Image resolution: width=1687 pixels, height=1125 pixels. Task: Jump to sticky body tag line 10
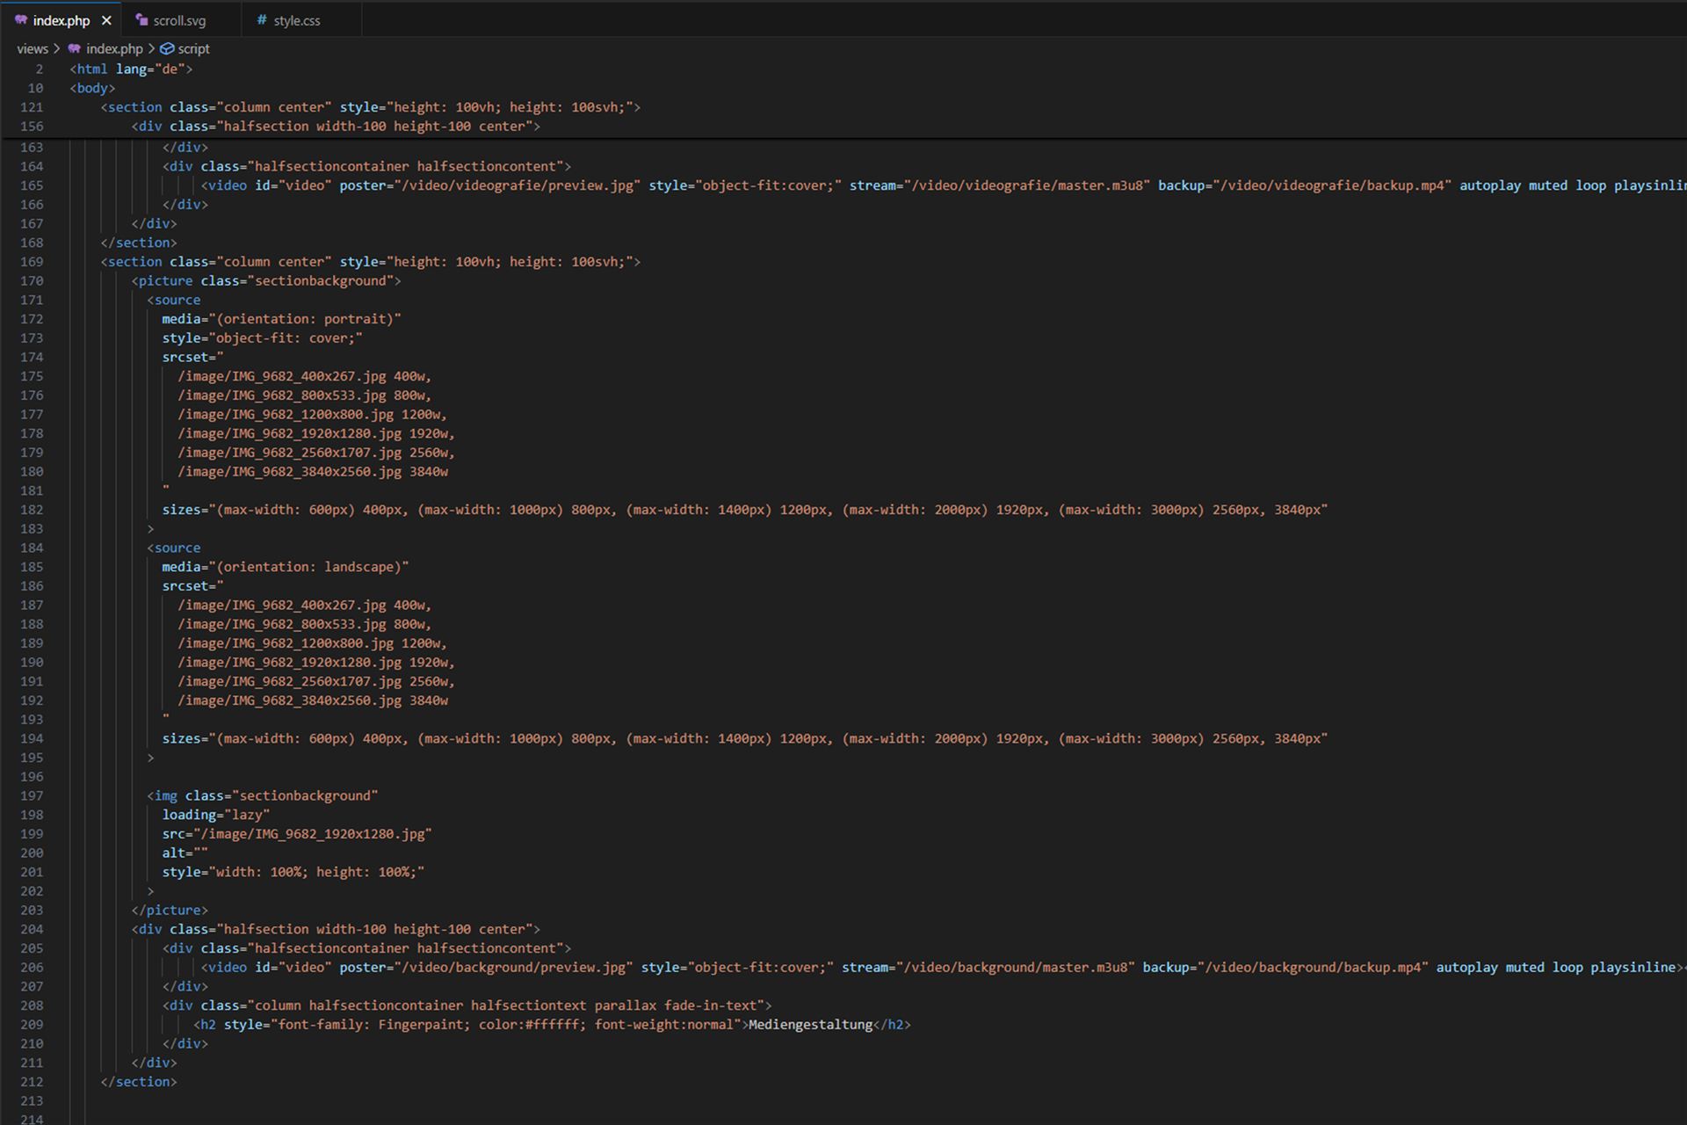pos(92,88)
